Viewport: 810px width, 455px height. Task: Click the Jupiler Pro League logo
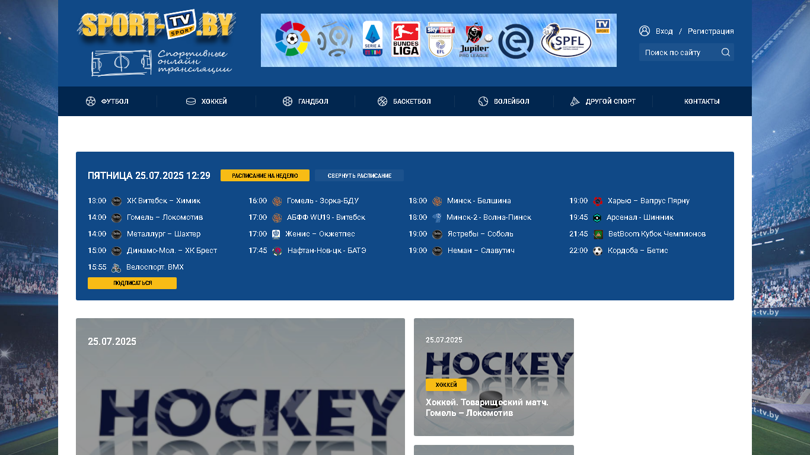coord(476,40)
